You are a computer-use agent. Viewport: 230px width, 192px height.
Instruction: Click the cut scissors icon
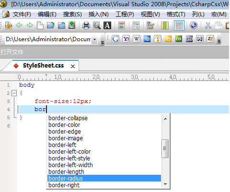tap(208, 25)
